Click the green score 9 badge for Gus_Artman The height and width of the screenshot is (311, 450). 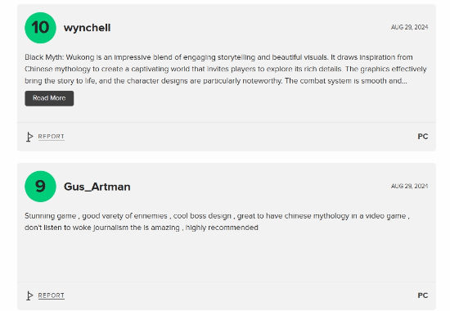point(40,187)
